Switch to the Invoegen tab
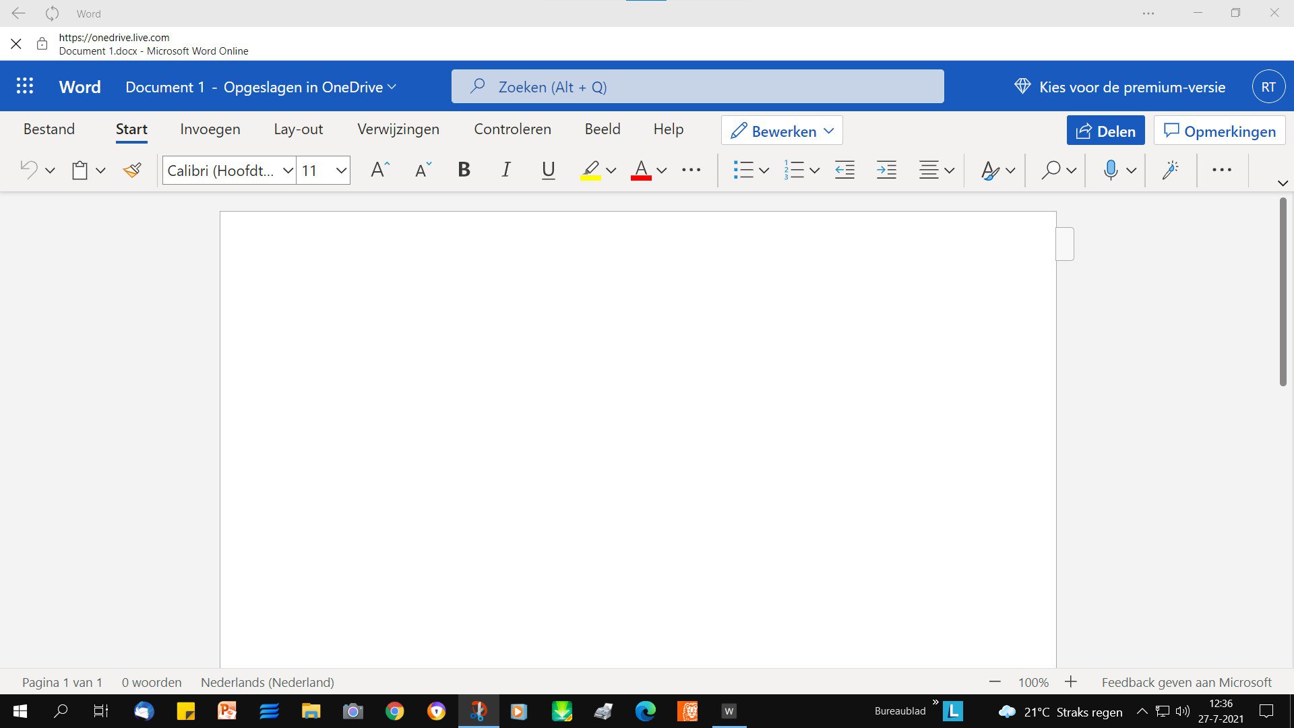This screenshot has height=728, width=1294. (210, 129)
